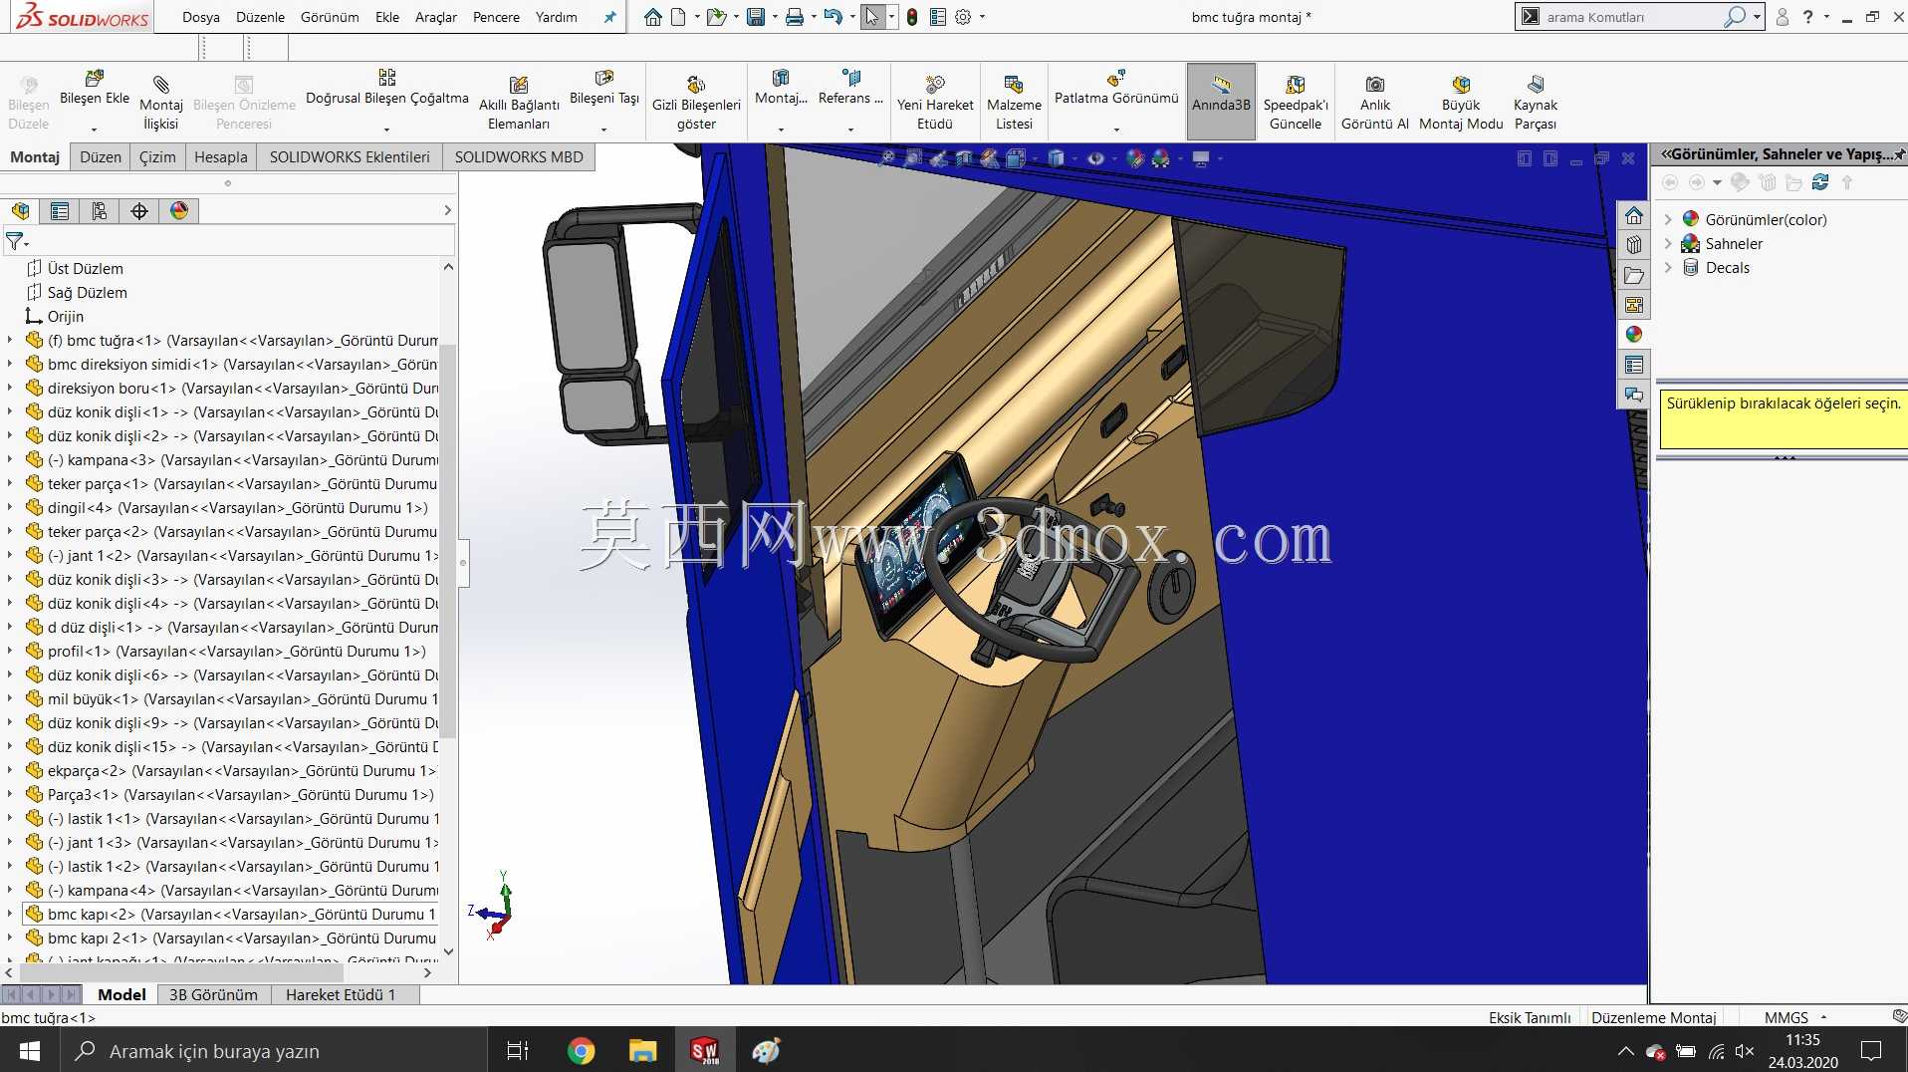
Task: Open the PropertyManager tab icon
Action: (x=60, y=211)
